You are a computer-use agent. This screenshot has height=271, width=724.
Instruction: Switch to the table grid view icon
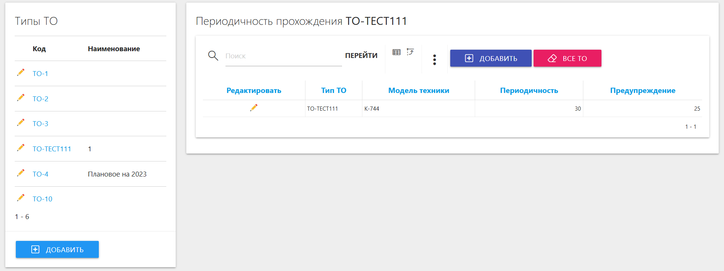[396, 52]
